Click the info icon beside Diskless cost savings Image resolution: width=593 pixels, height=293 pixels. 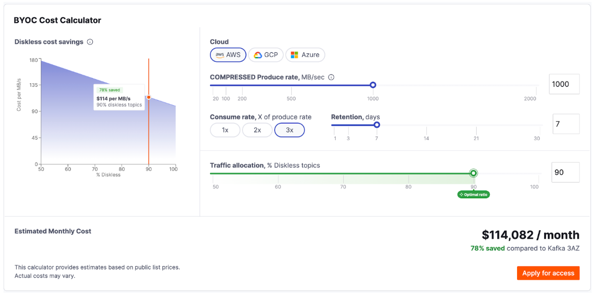[x=90, y=42]
